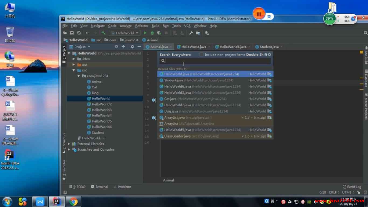This screenshot has height=207, width=368.
Task: Click the Build Project hammer icon
Action: 103,33
